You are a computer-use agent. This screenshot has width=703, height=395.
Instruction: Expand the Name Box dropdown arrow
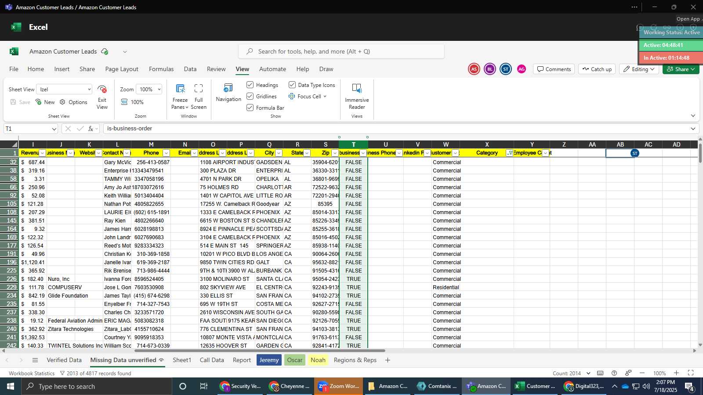pos(54,129)
